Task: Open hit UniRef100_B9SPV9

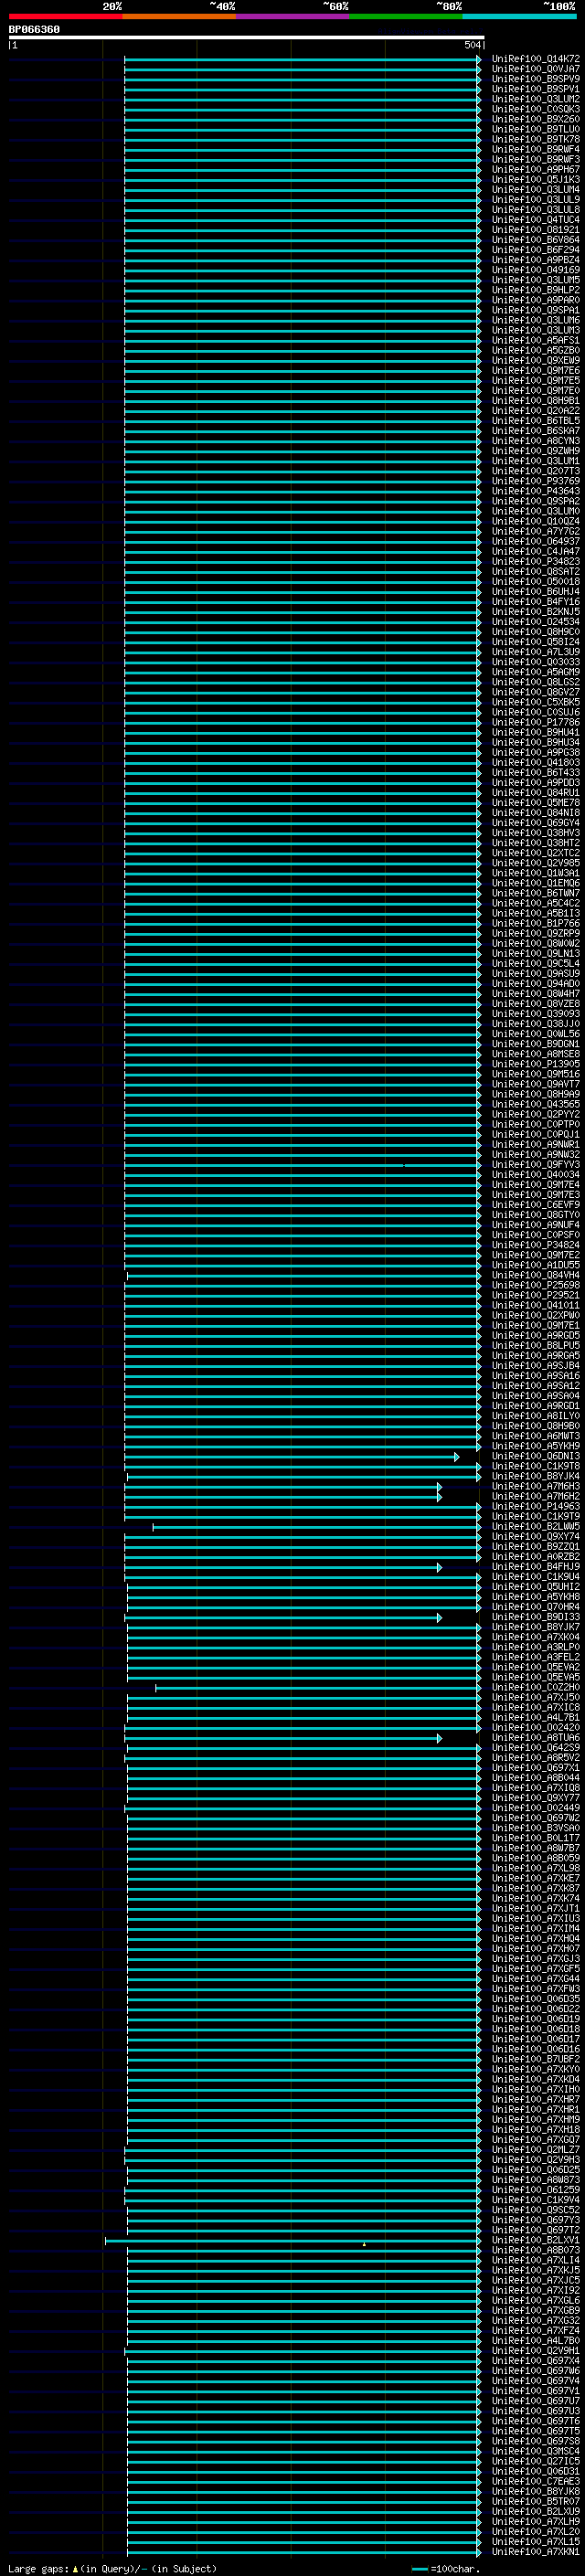Action: pos(536,79)
